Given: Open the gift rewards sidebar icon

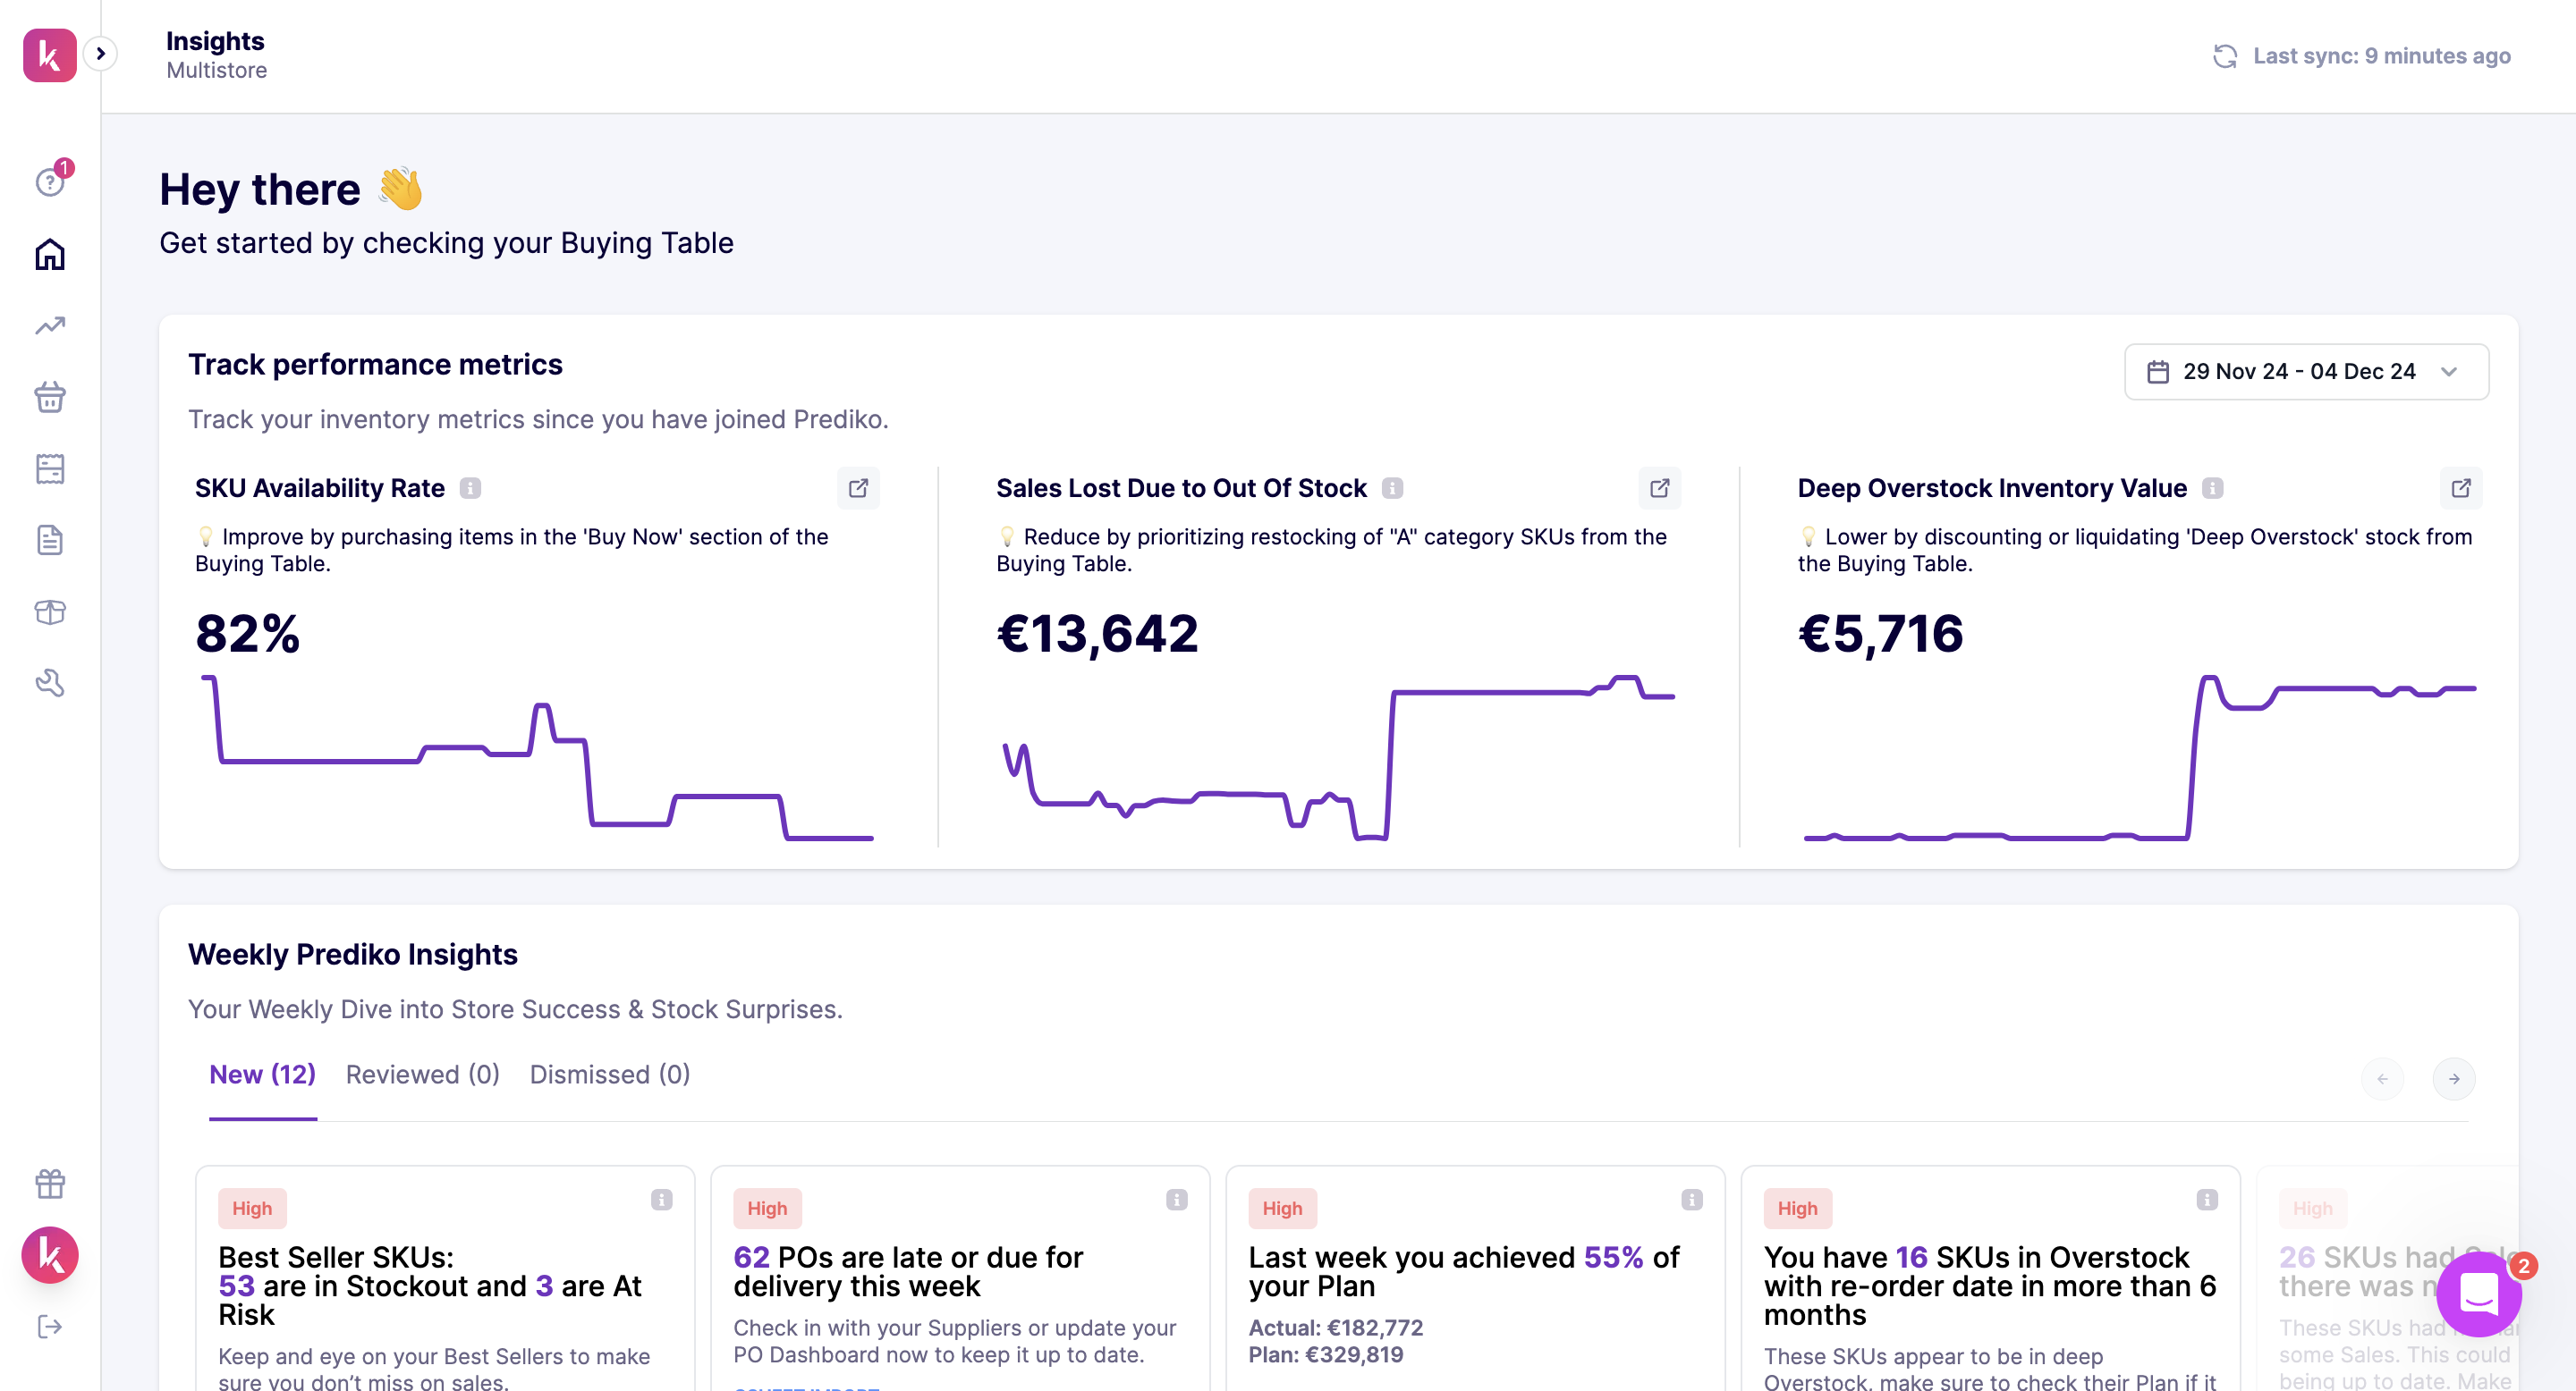Looking at the screenshot, I should tap(50, 1183).
